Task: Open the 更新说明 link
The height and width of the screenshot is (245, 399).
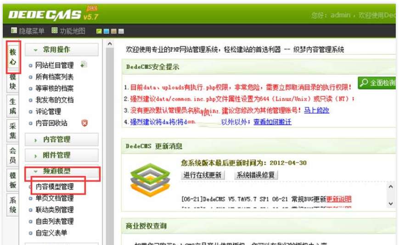Action: point(339,199)
